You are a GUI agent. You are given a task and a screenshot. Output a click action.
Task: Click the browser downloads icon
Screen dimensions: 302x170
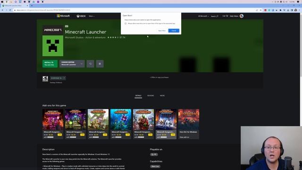[x=288, y=10]
